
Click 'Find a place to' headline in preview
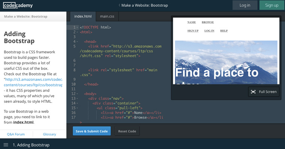coord(217,72)
